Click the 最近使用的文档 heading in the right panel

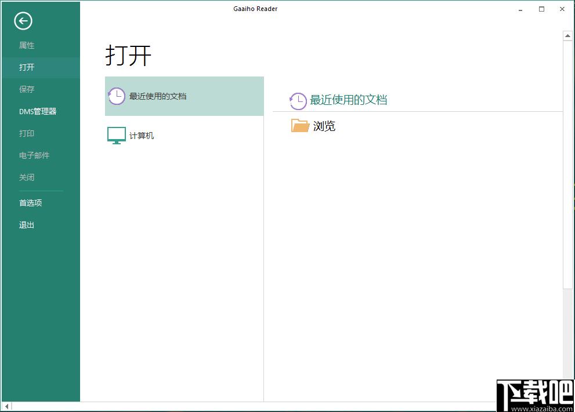[348, 100]
